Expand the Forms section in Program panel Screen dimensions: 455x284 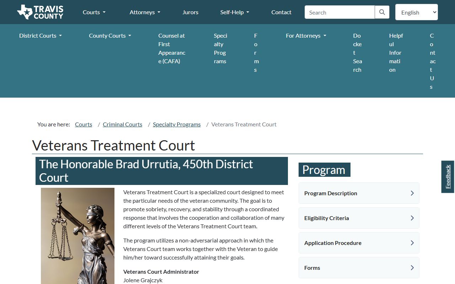pos(359,268)
